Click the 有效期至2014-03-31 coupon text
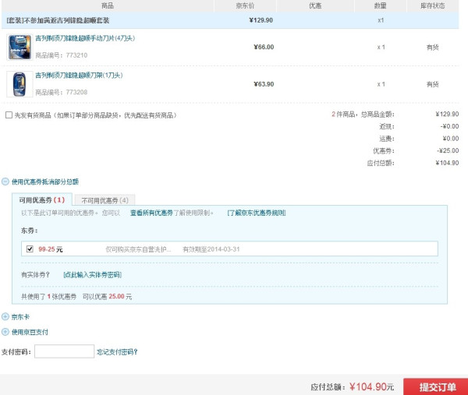 (x=211, y=249)
